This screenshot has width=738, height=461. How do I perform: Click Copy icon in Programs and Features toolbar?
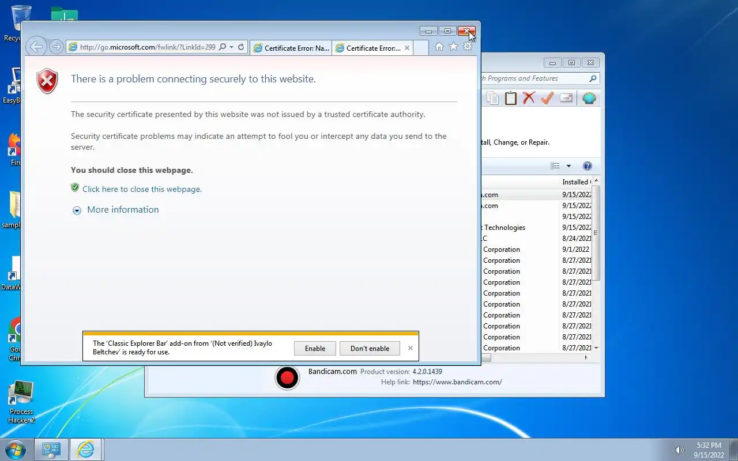tap(492, 98)
